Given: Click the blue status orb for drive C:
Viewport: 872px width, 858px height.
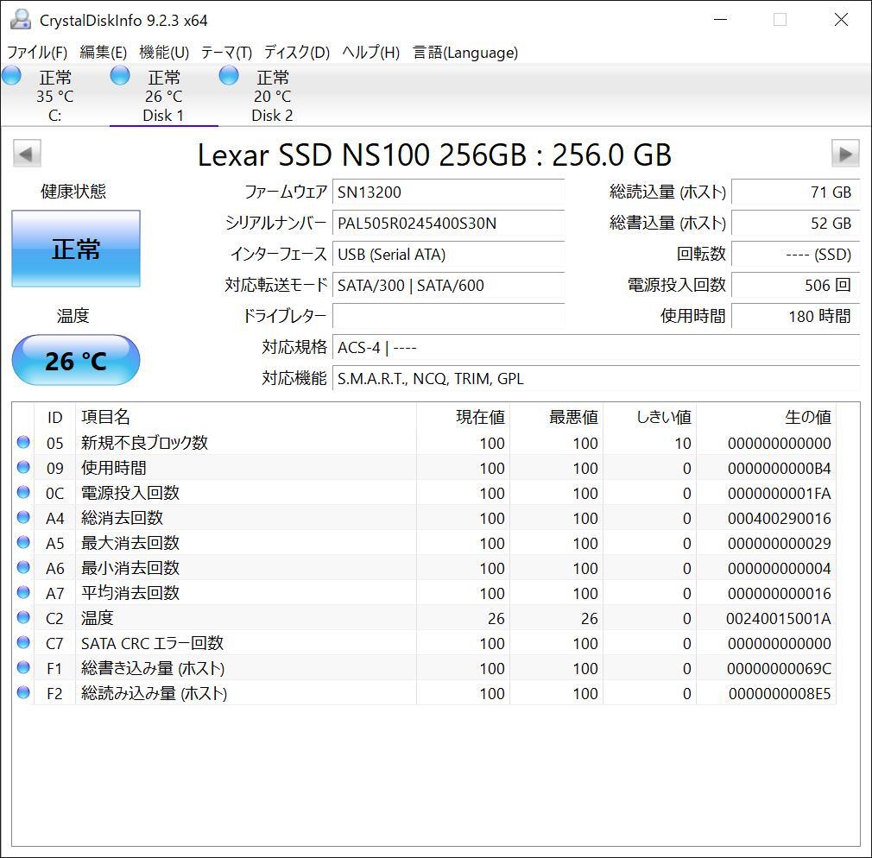Looking at the screenshot, I should point(12,76).
